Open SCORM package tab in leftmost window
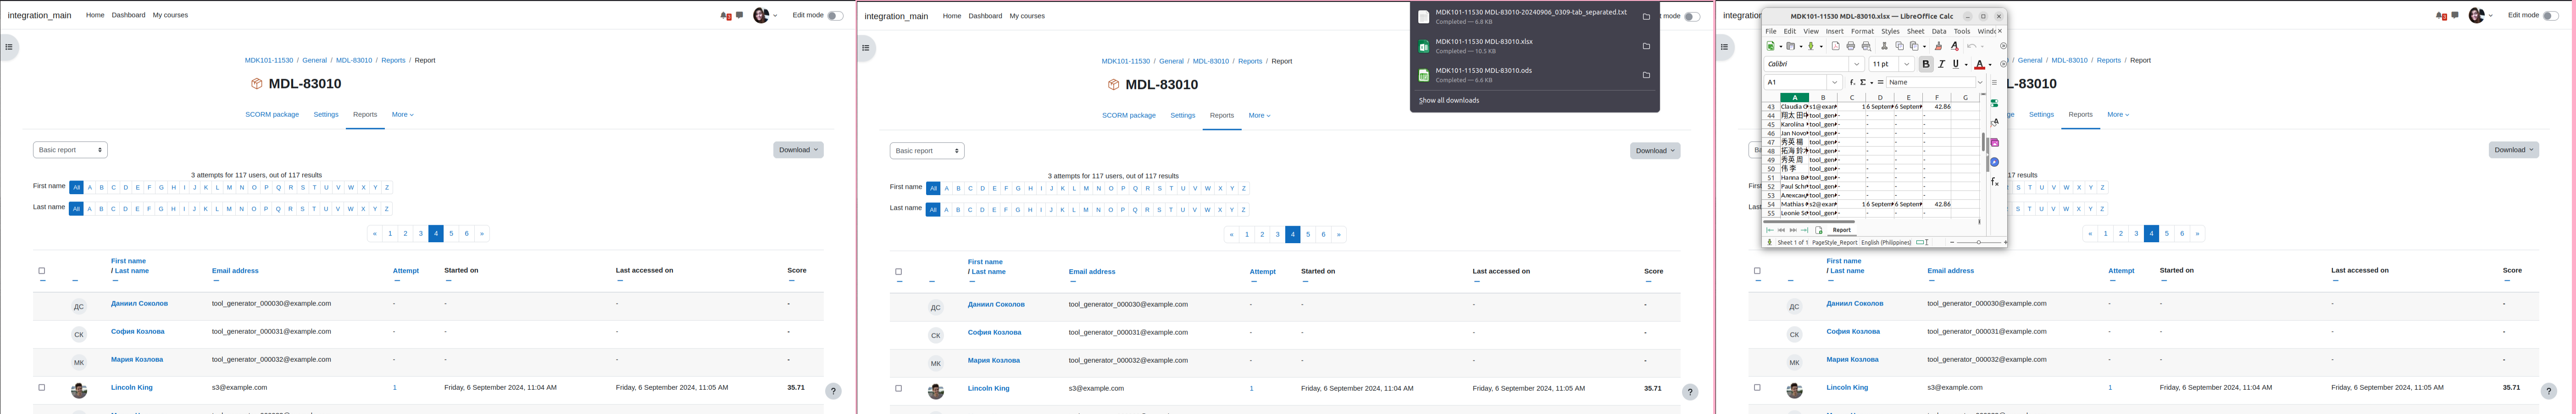2576x414 pixels. point(272,115)
